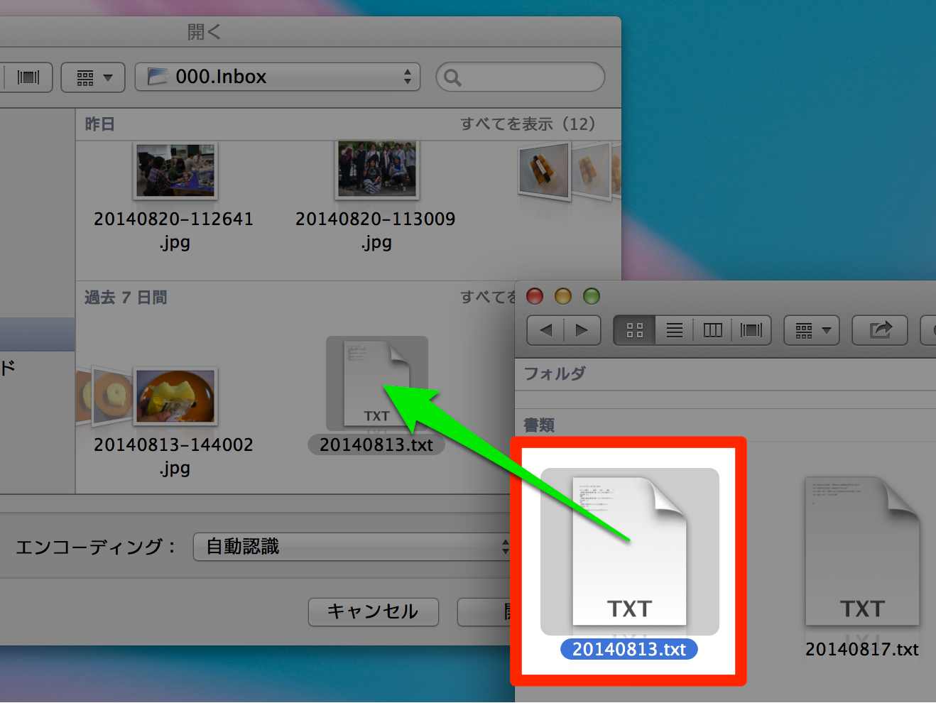Select 20140813.txt file icon in Finder window

coord(630,552)
